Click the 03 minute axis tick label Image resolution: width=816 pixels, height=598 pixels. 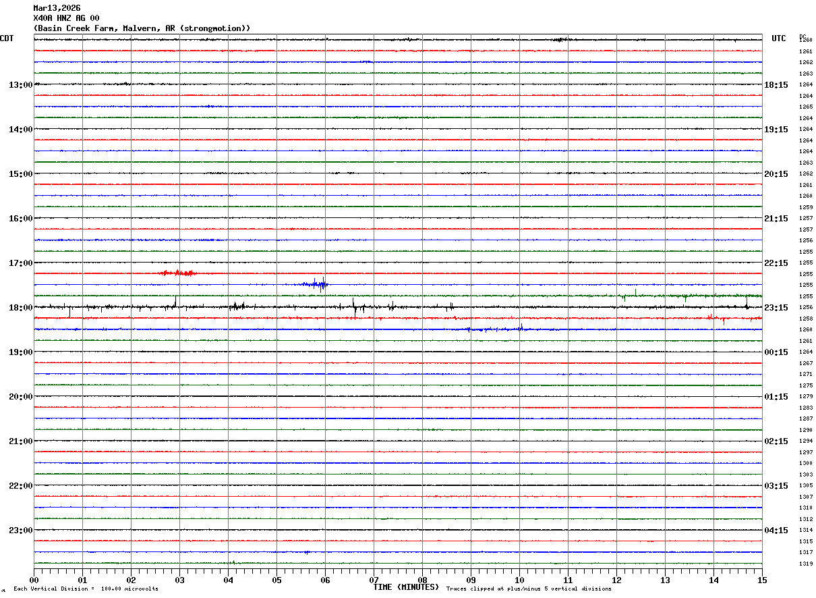179,580
